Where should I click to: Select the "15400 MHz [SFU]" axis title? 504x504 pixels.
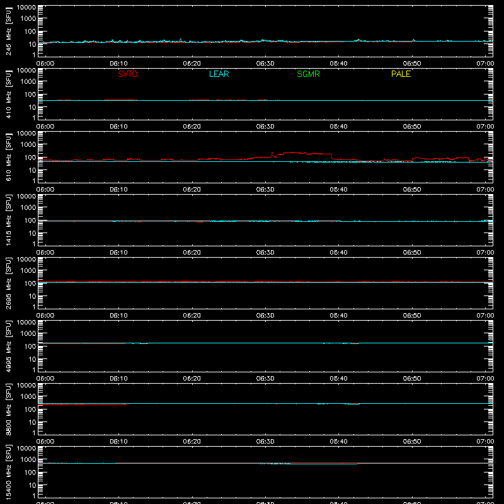(8, 472)
